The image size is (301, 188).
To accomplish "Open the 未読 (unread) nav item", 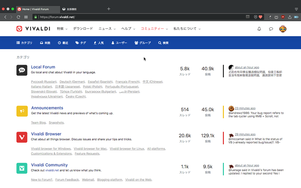I will coord(45,43).
